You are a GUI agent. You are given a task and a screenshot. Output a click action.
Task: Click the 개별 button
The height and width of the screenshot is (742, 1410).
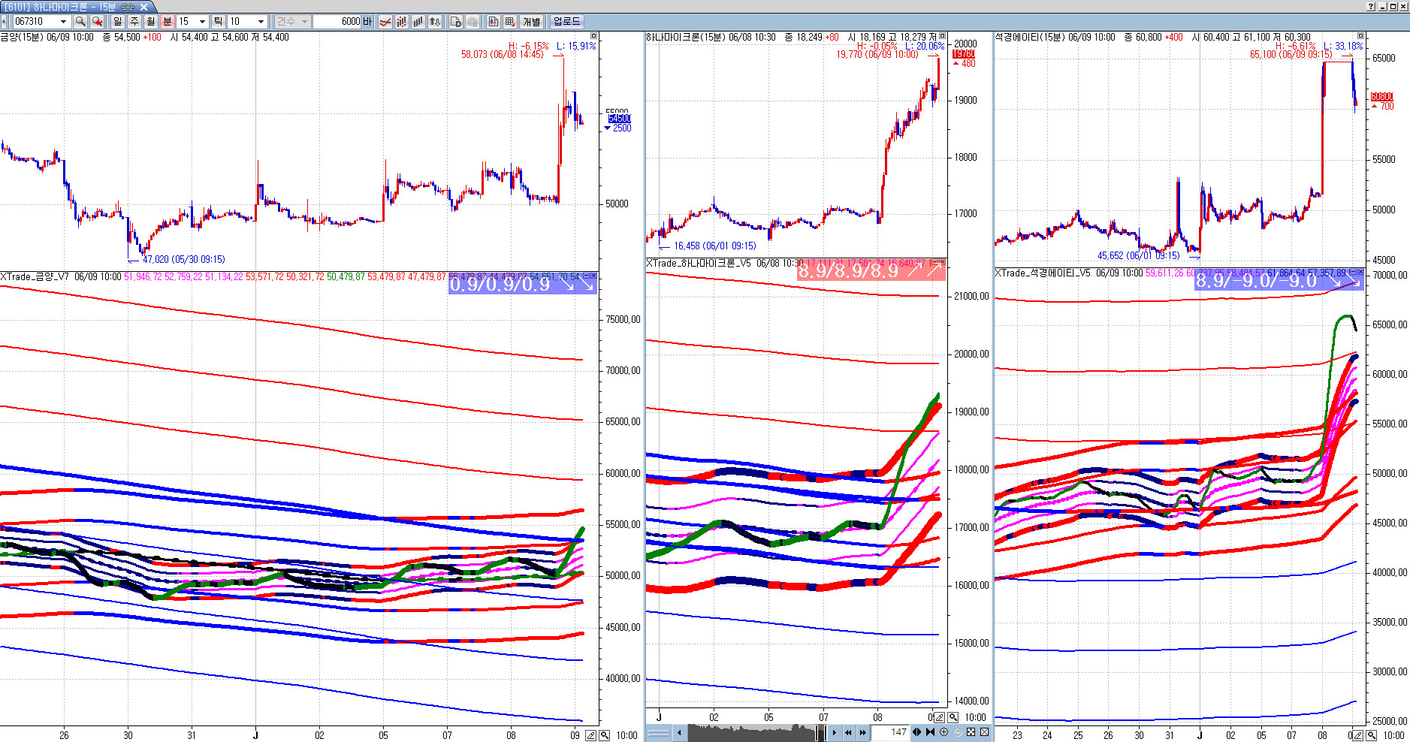[532, 22]
